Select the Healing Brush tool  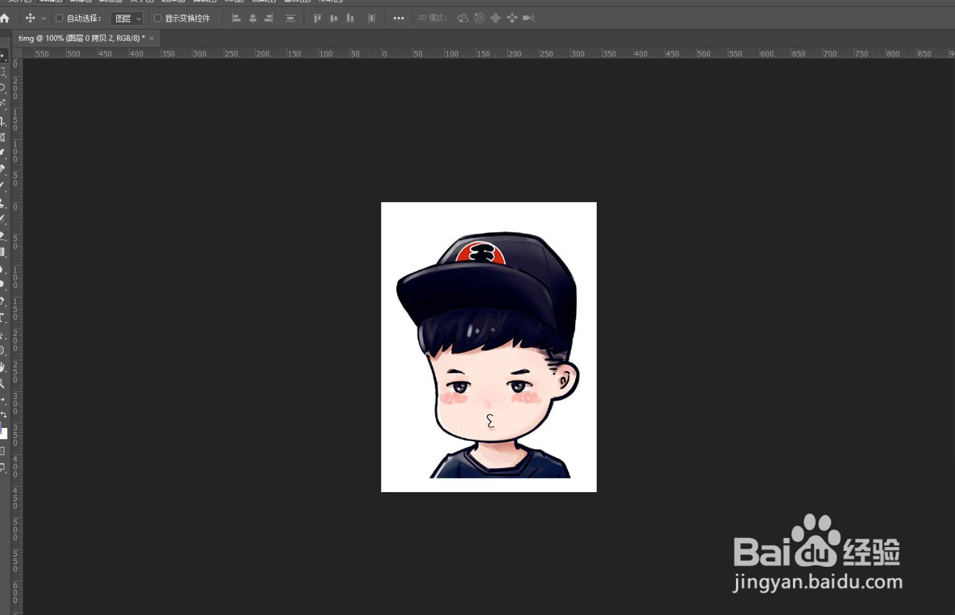click(3, 169)
